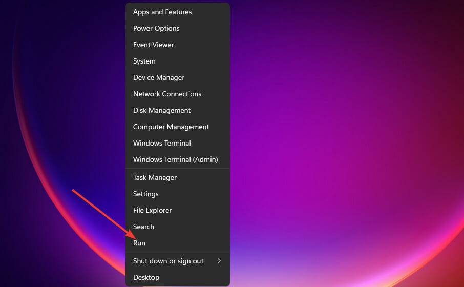Open Apps and Features from the menu

pyautogui.click(x=162, y=12)
